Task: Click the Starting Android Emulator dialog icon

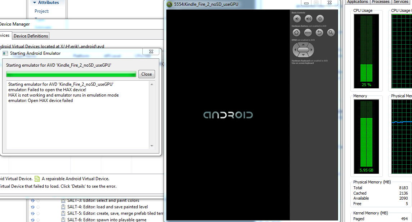Action: point(5,53)
